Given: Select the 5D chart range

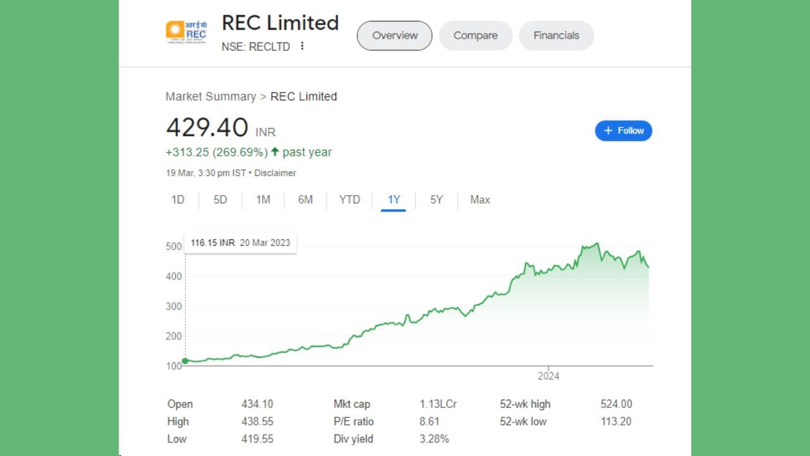Looking at the screenshot, I should (220, 199).
